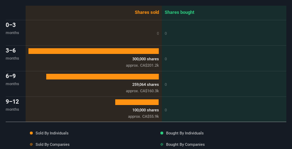Viewport: 292px width, 149px height.
Task: Select the 6–9 months orange bar
Action: point(102,77)
